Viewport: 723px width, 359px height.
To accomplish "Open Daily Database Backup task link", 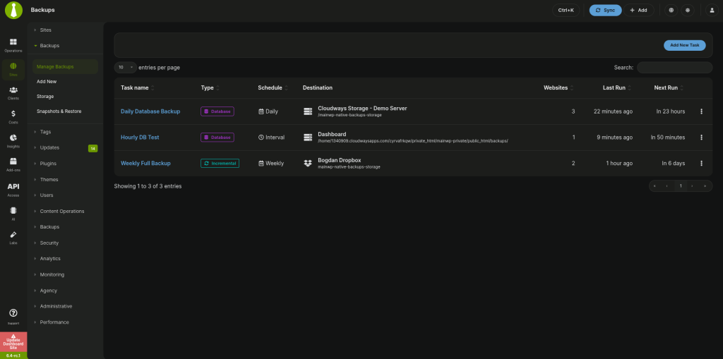I will pos(150,111).
